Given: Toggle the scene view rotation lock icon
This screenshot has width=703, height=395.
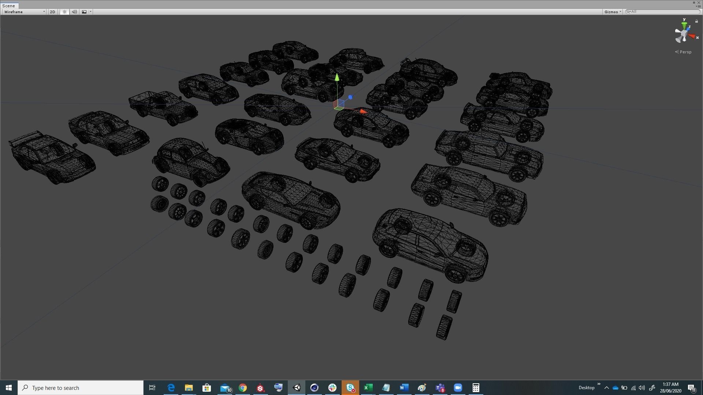Looking at the screenshot, I should [696, 21].
